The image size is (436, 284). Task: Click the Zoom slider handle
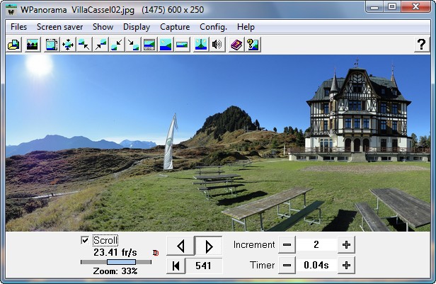coord(116,262)
